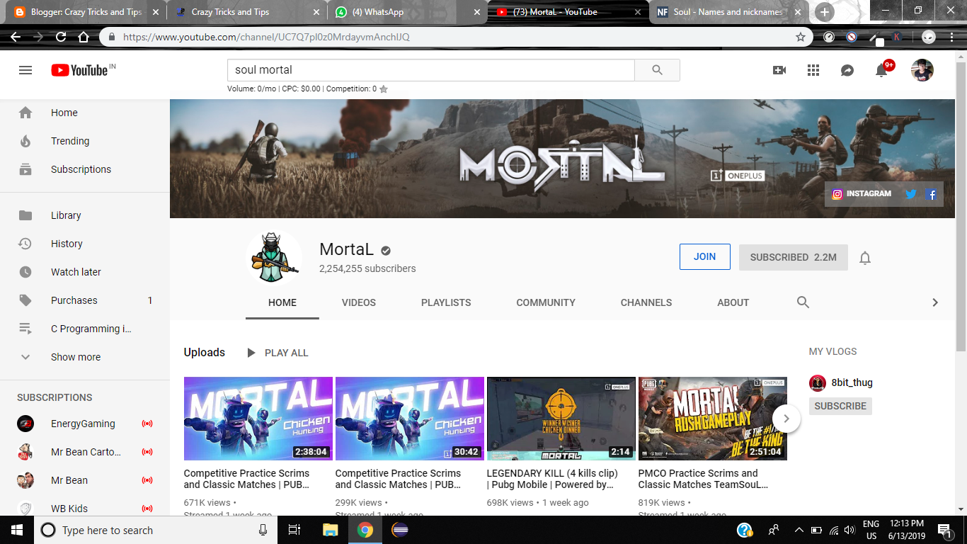The width and height of the screenshot is (967, 544).
Task: Open the create video camera icon
Action: coord(779,70)
